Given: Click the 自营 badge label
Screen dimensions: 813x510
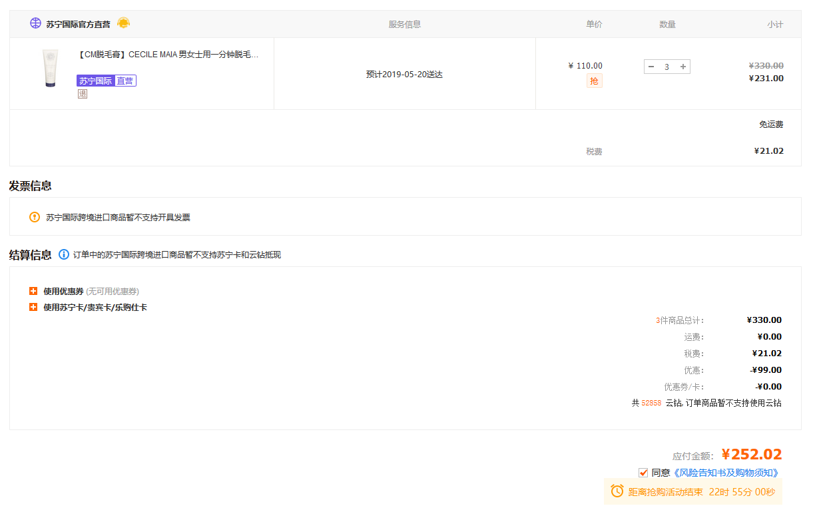Looking at the screenshot, I should (x=125, y=81).
